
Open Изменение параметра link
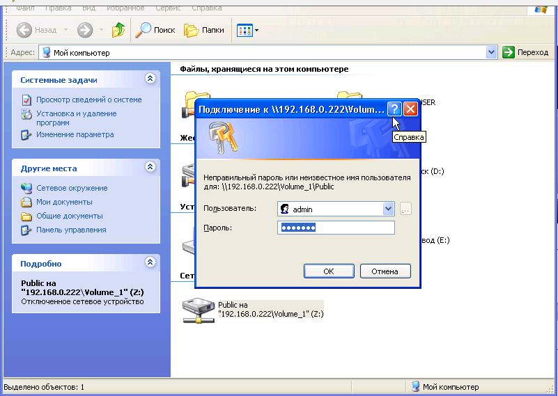coord(75,135)
